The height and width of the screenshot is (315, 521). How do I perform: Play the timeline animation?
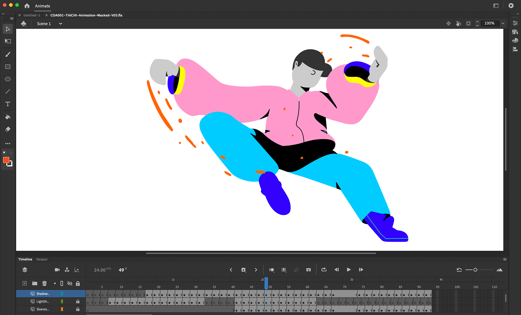(x=349, y=270)
